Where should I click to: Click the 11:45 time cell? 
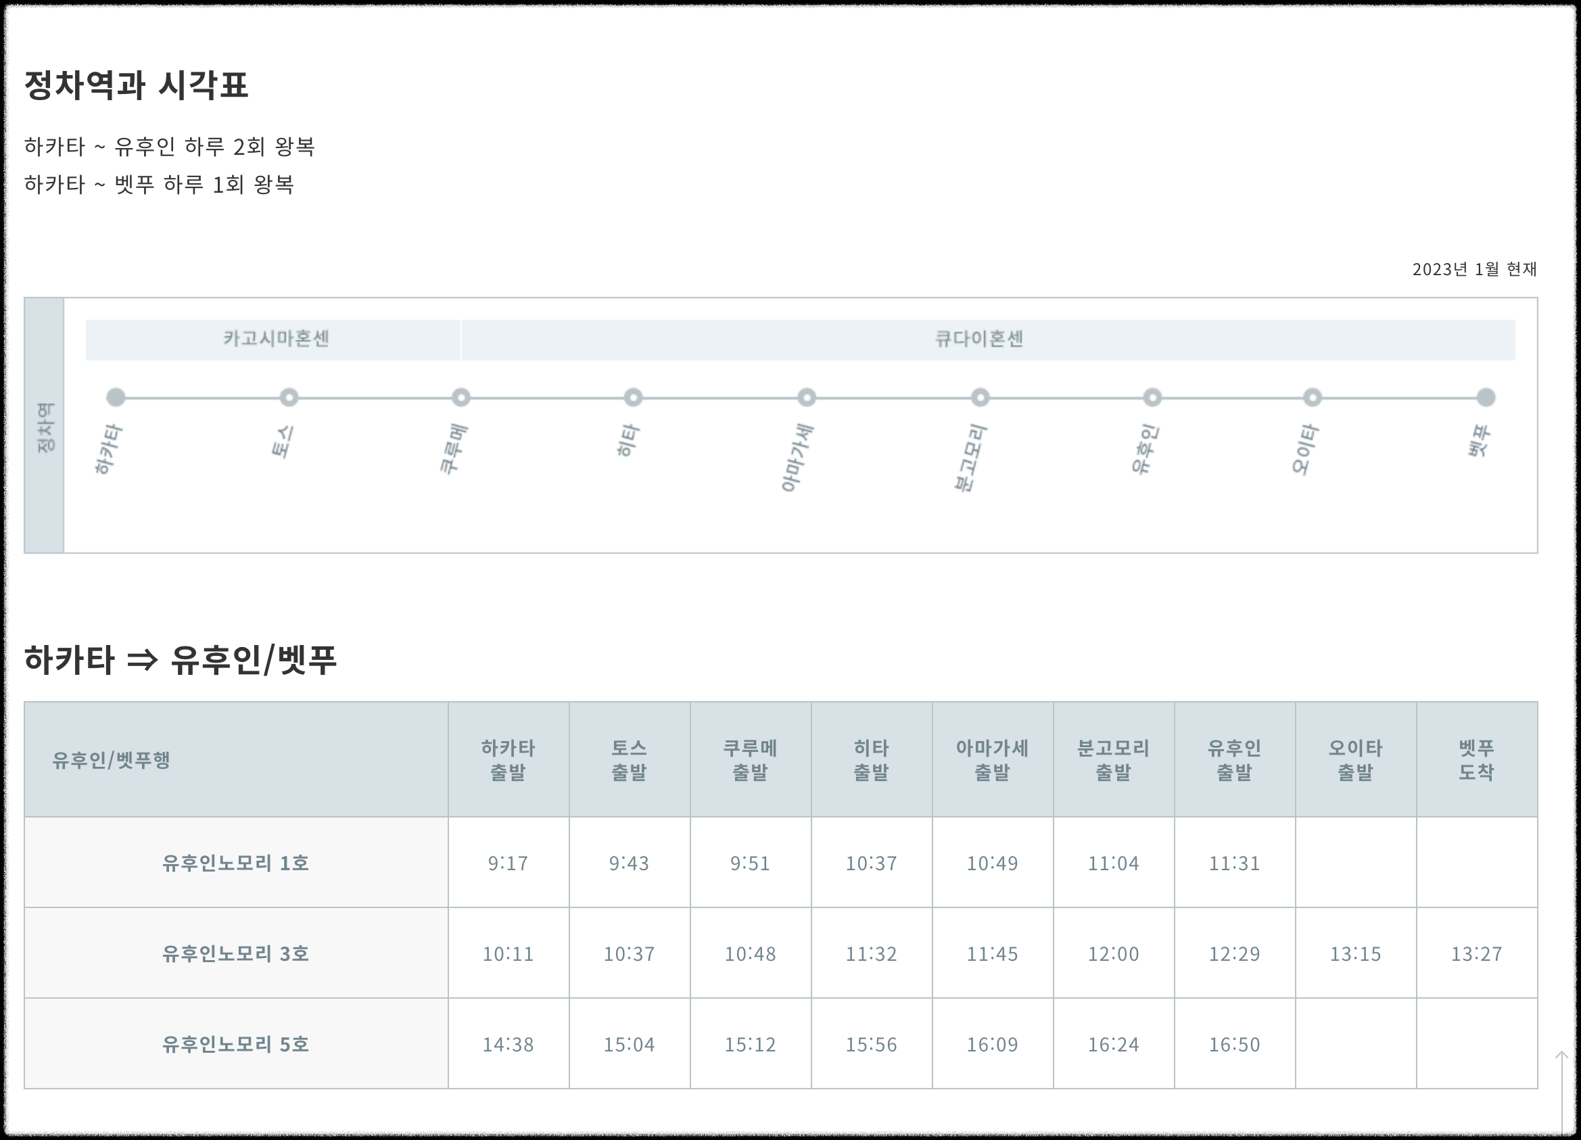tap(993, 953)
